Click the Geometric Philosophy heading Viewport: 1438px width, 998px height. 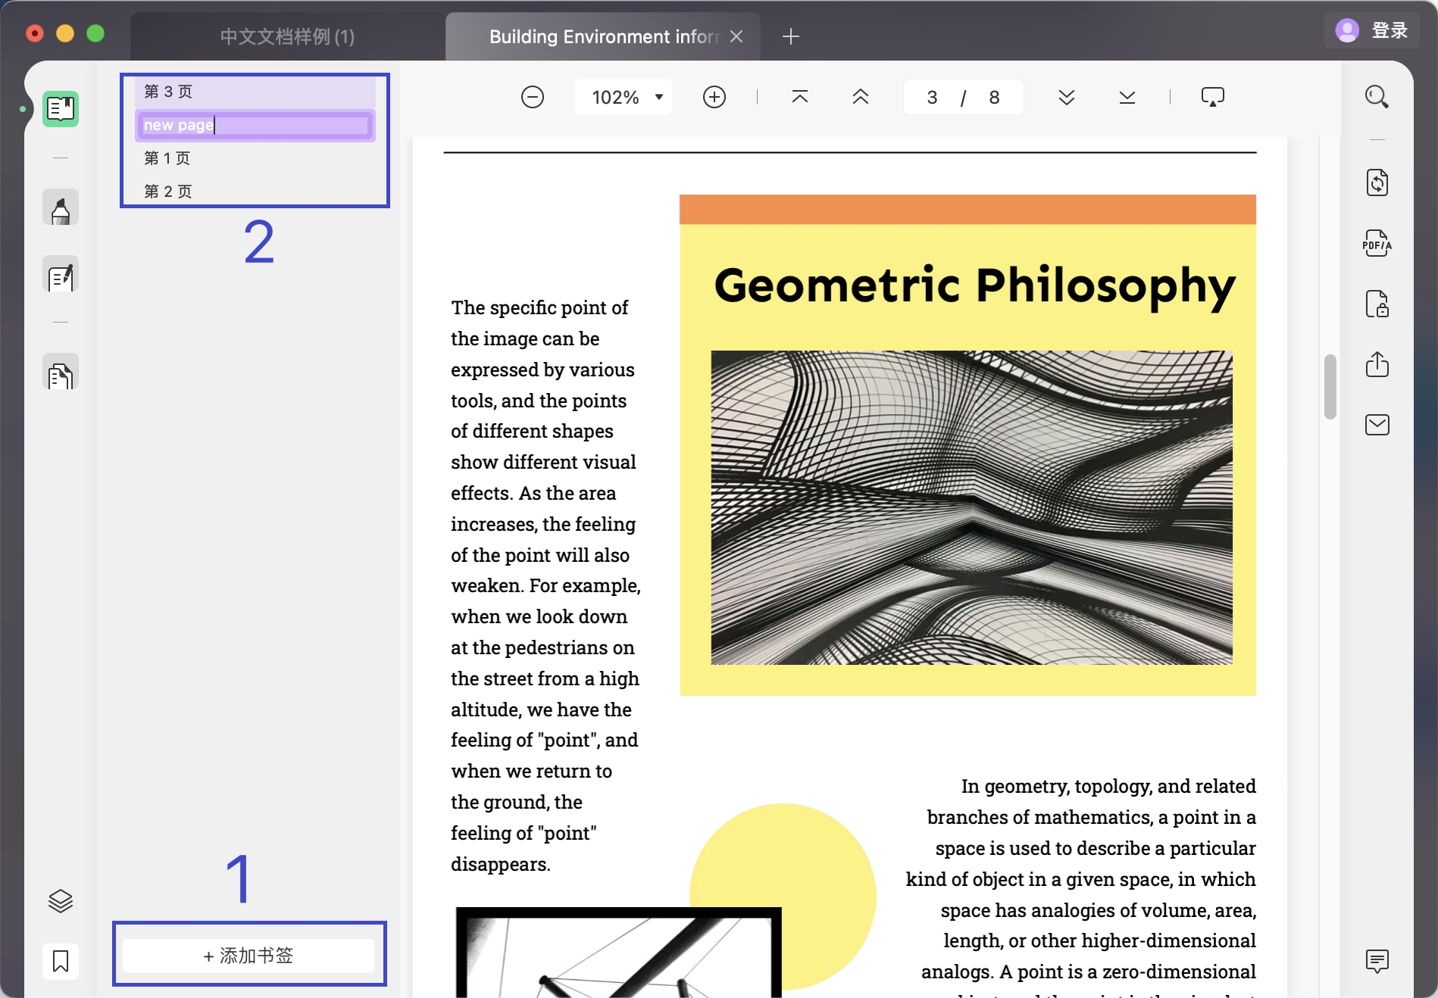tap(974, 286)
